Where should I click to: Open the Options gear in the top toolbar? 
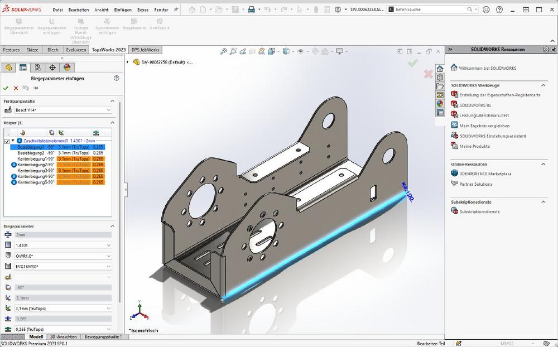(338, 9)
